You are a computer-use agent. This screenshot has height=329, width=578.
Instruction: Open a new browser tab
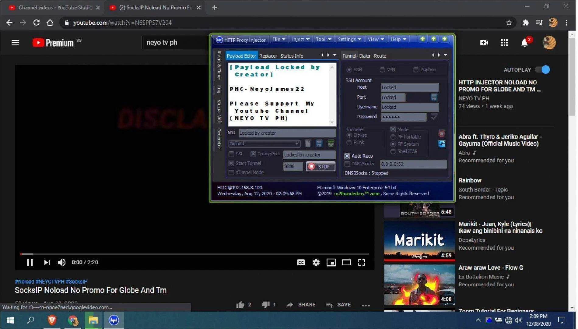[215, 8]
